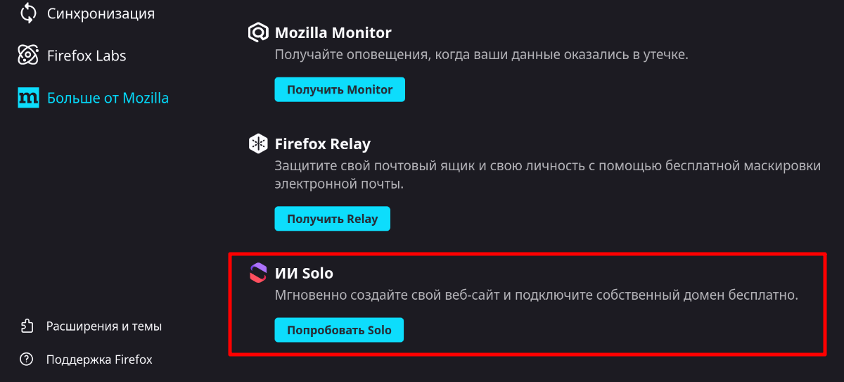The width and height of the screenshot is (844, 382).
Task: Click the Monitor data leak description text
Action: [x=481, y=56]
